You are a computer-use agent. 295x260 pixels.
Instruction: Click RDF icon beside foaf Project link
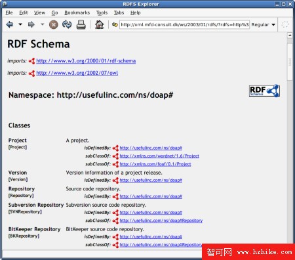point(115,164)
